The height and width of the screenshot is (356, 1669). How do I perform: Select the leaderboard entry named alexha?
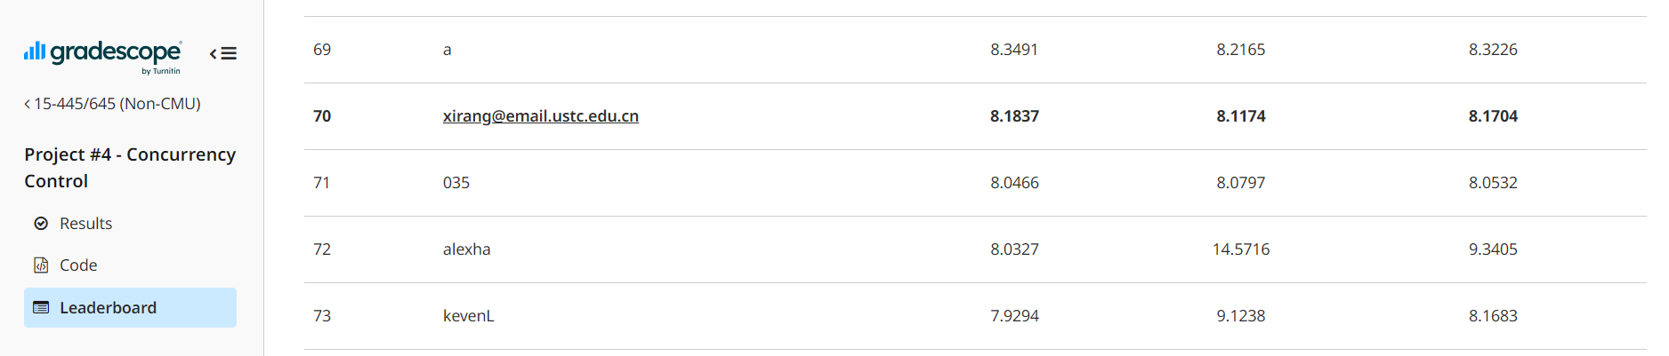(x=466, y=249)
